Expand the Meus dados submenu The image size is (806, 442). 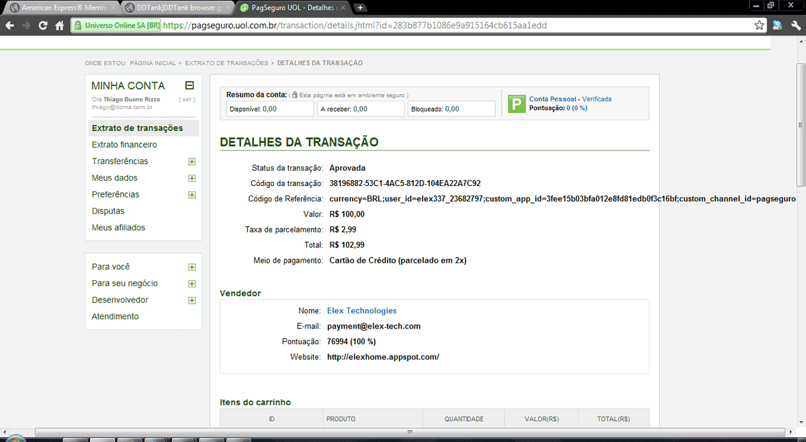pos(191,179)
